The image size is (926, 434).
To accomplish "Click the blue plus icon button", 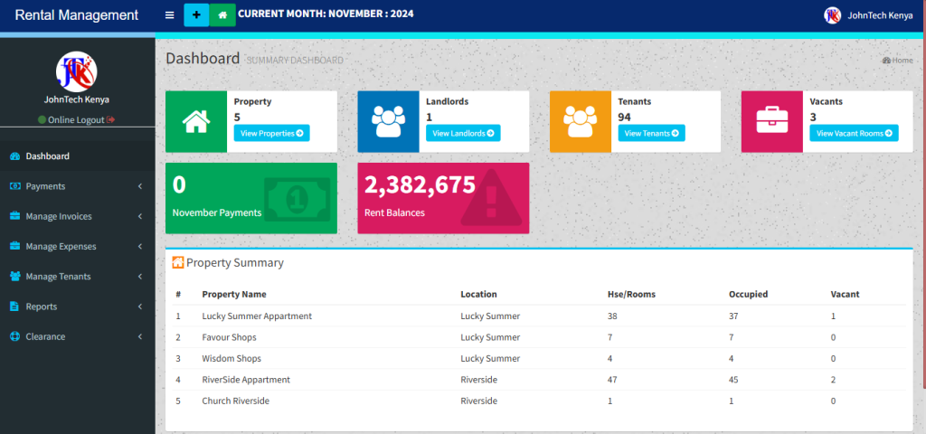I will [x=196, y=15].
